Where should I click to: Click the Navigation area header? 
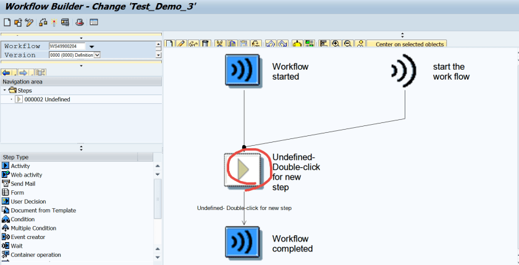coord(81,82)
